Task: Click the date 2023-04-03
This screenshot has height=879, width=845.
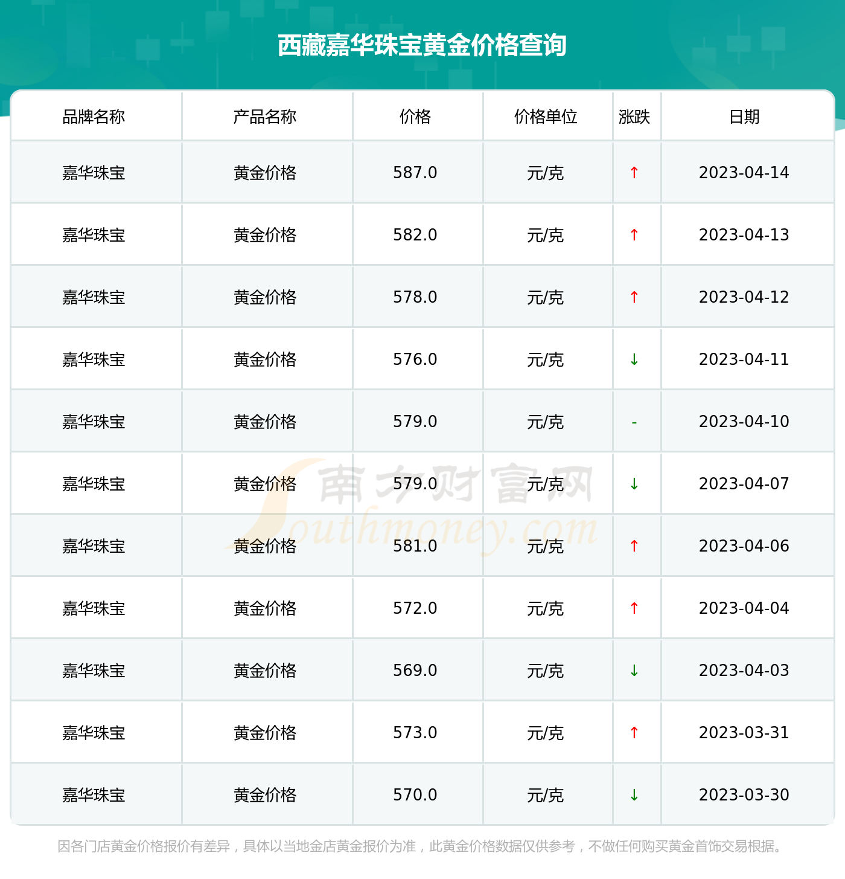Action: coord(744,671)
